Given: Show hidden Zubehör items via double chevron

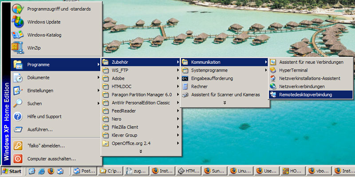Looking at the screenshot, I should (x=225, y=103).
